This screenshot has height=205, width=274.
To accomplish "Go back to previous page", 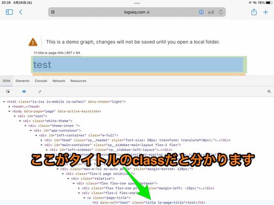I will tap(21, 12).
